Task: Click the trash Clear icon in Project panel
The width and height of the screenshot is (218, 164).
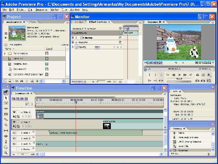Action: (37, 81)
